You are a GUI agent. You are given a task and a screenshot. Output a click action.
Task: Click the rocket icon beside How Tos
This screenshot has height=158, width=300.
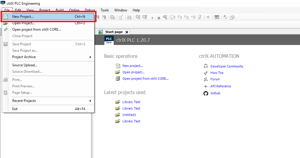point(206,73)
